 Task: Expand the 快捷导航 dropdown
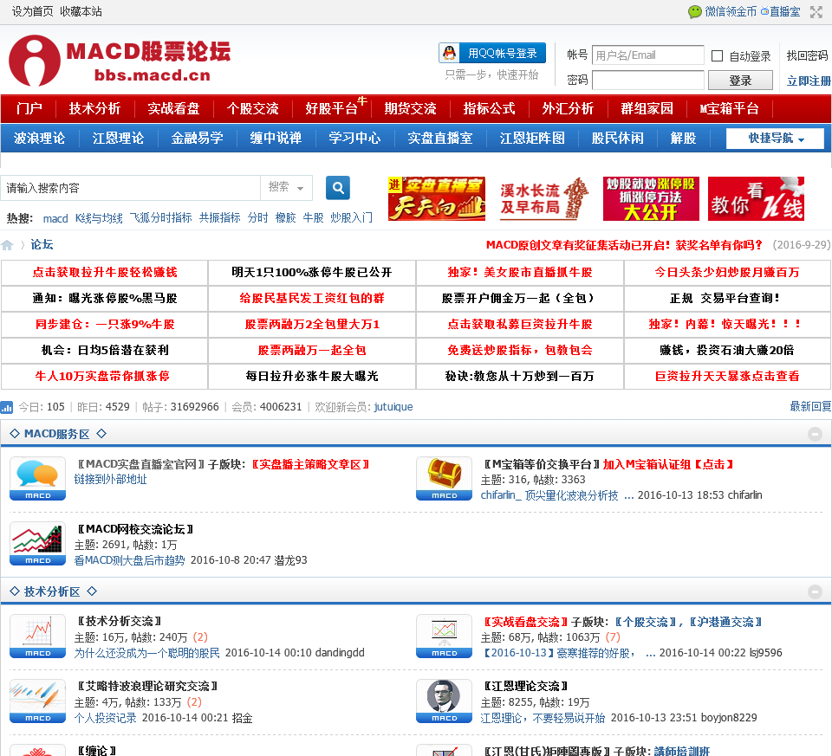775,139
